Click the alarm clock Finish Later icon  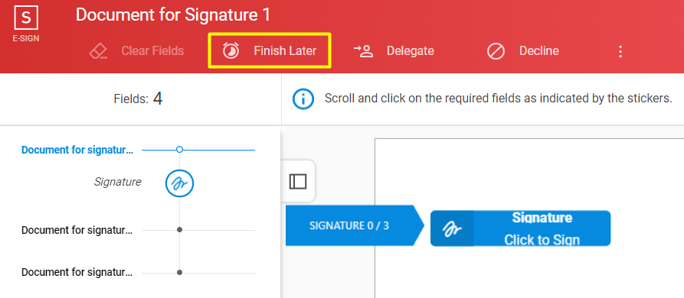click(231, 51)
